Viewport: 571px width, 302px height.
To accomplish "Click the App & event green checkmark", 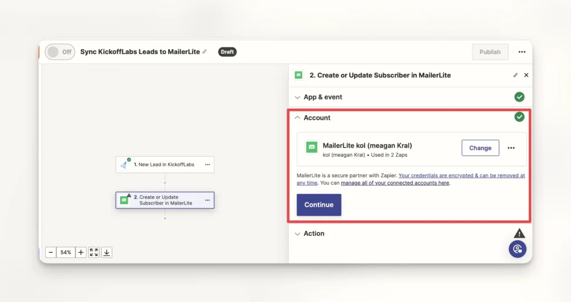I will tap(519, 97).
